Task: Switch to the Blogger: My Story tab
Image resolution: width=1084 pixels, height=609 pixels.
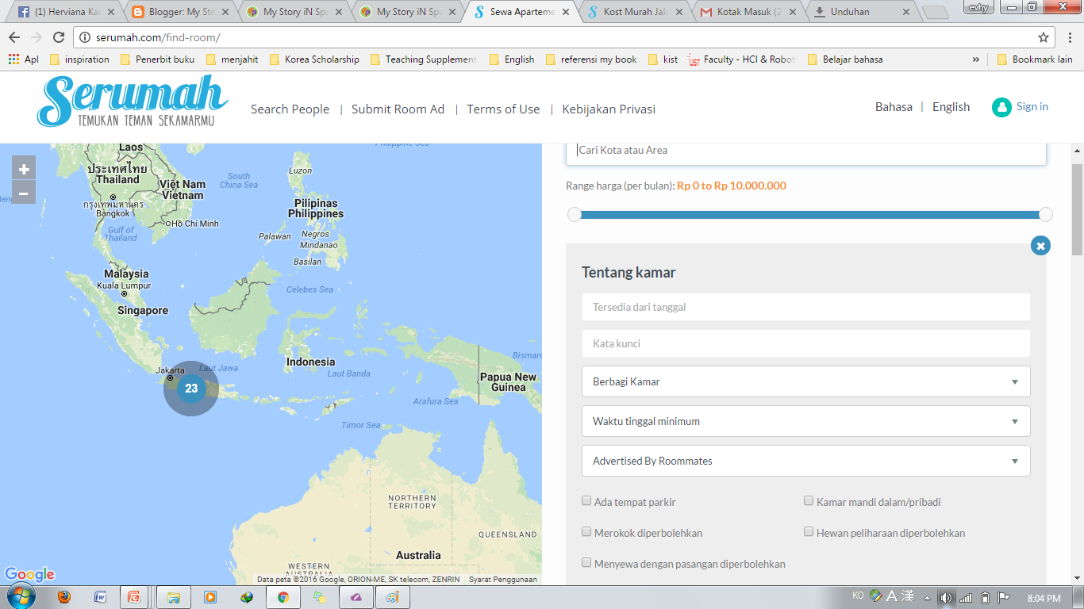Action: [x=181, y=12]
